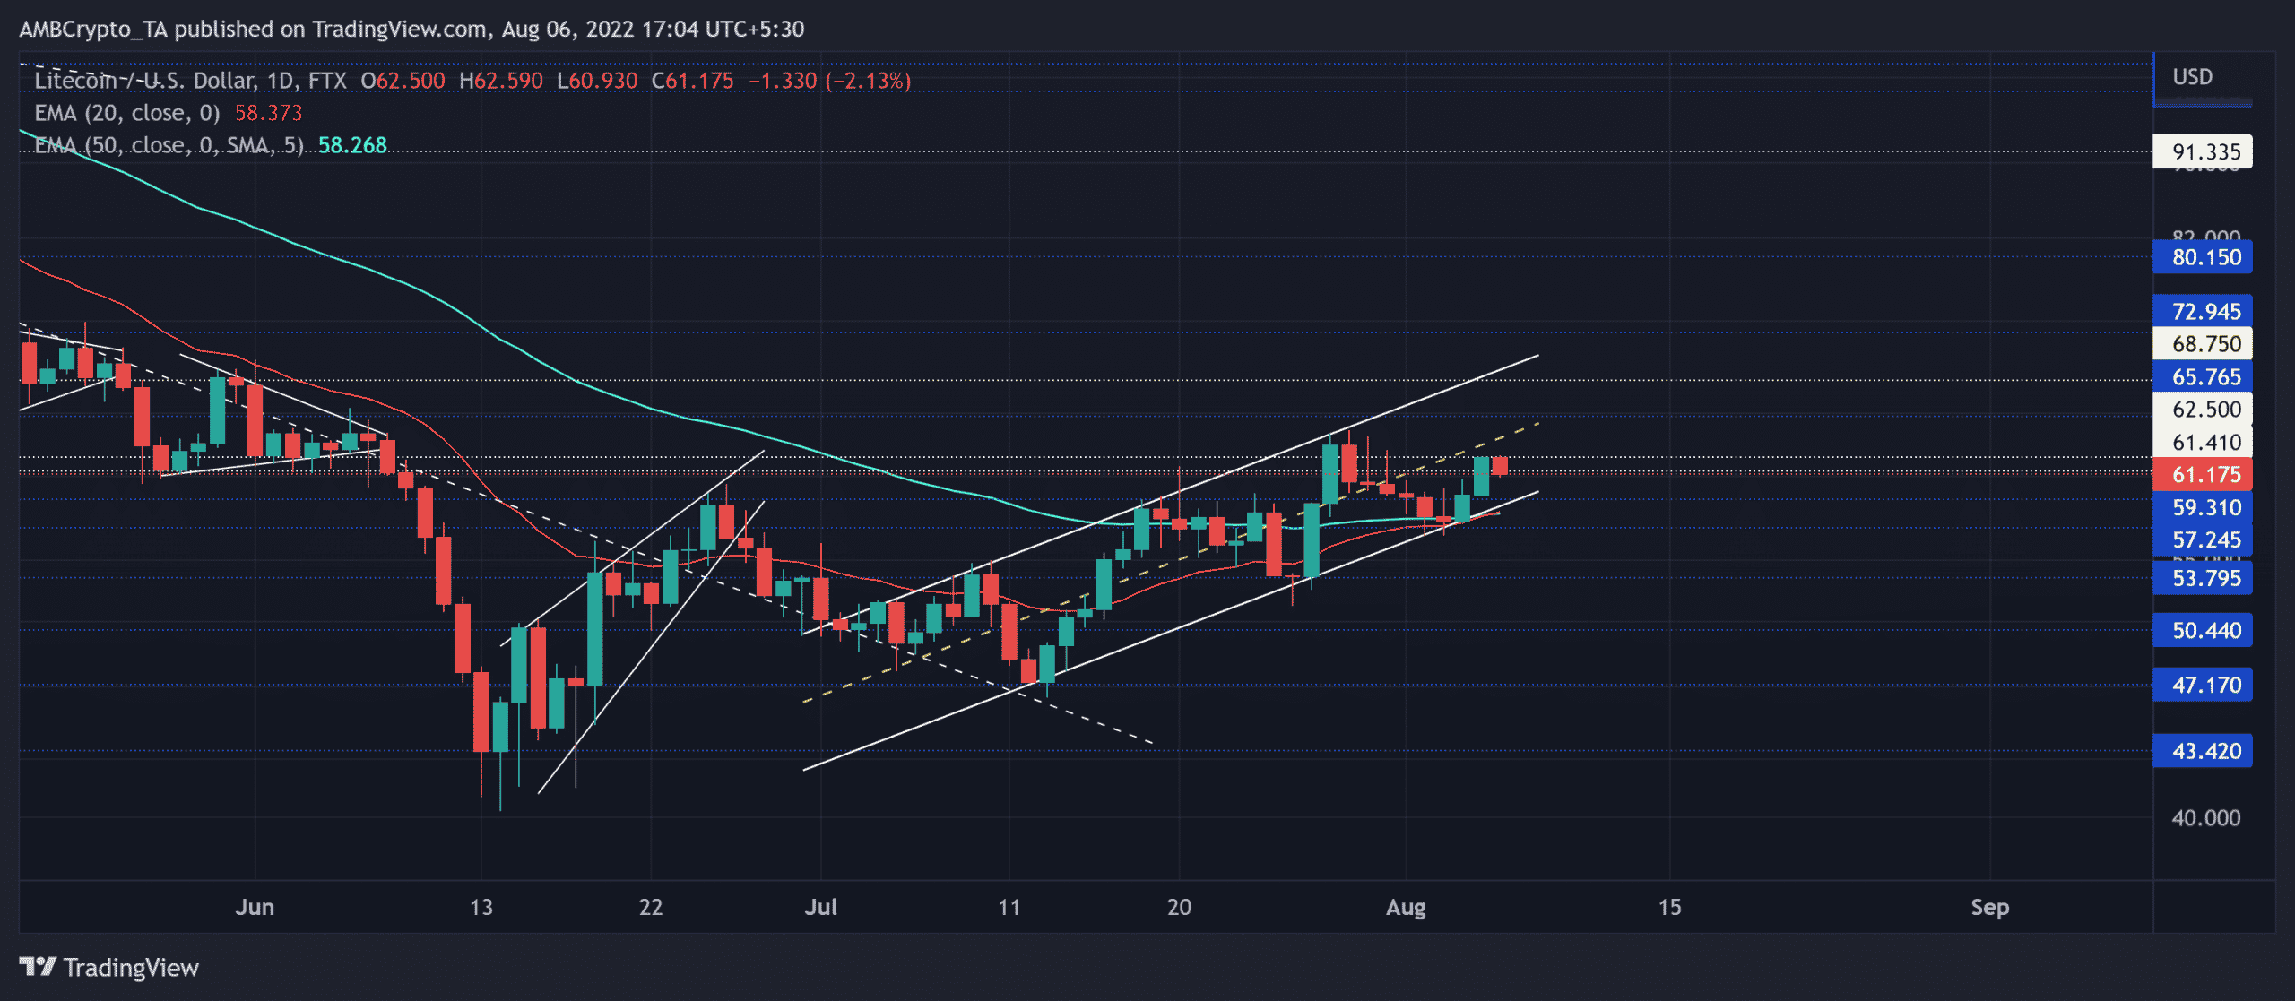The width and height of the screenshot is (2295, 1001).
Task: Click the Aug date on time axis
Action: (1406, 907)
